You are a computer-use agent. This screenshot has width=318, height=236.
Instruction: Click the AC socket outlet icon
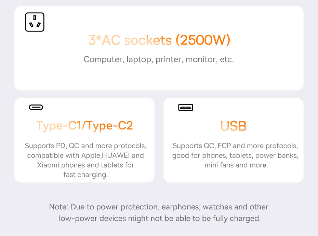pyautogui.click(x=35, y=22)
